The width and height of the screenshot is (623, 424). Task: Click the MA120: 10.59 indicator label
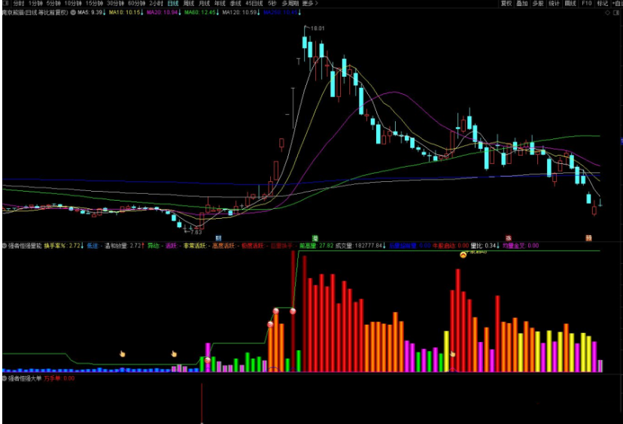coord(241,13)
